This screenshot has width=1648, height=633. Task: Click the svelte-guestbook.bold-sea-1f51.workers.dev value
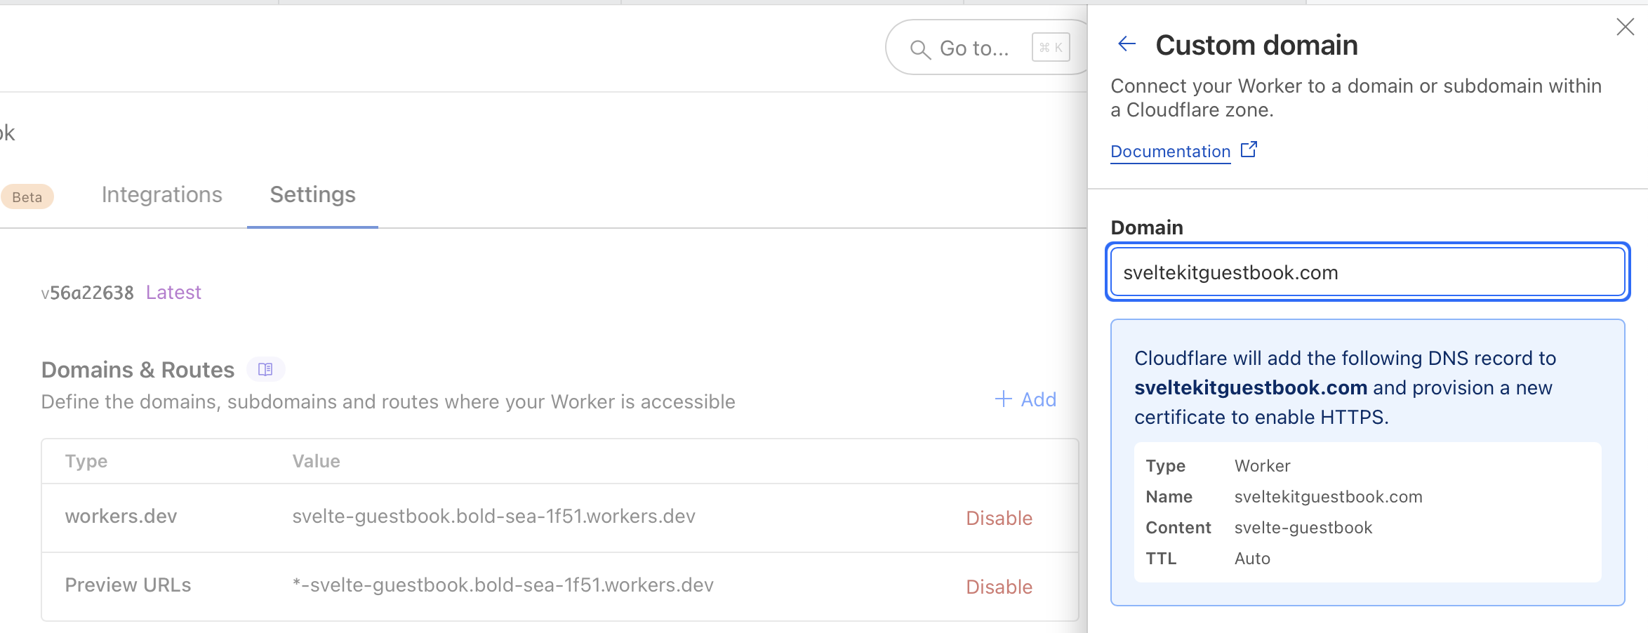[493, 516]
